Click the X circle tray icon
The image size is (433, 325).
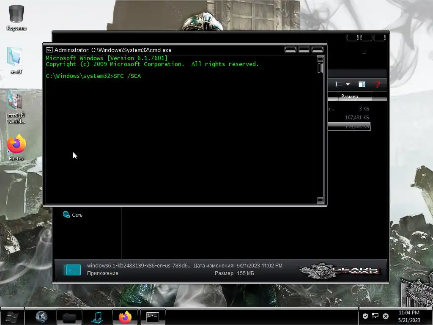point(386,316)
